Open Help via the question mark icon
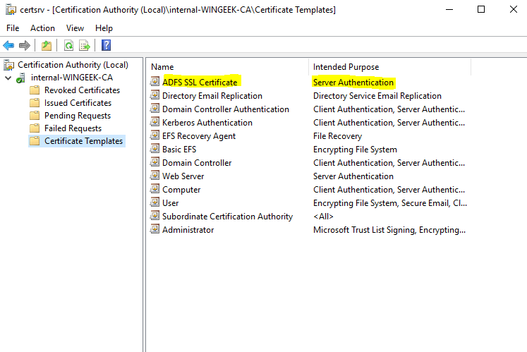 106,46
